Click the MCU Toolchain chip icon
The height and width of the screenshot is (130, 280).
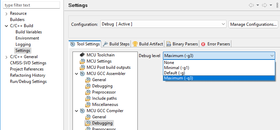coord(82,55)
